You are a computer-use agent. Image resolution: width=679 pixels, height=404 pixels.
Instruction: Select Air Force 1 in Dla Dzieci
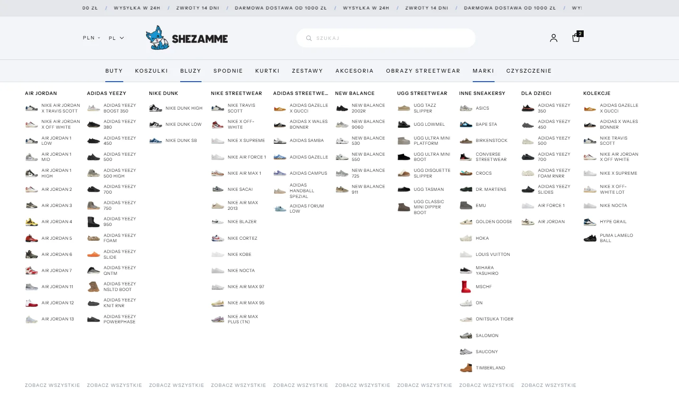(551, 206)
